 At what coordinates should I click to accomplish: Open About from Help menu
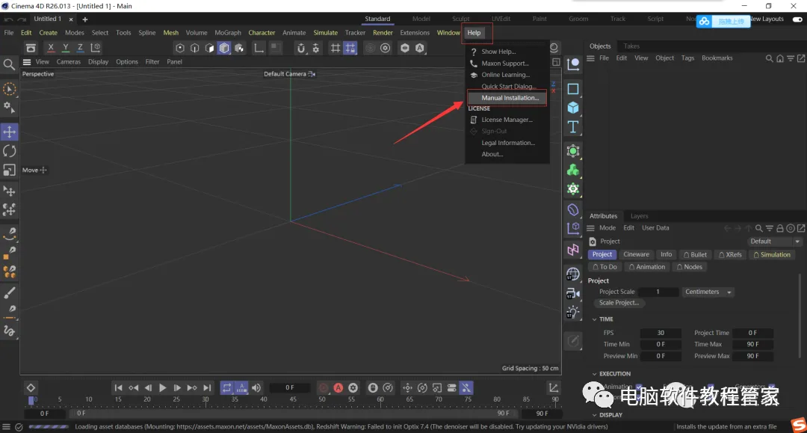tap(492, 154)
